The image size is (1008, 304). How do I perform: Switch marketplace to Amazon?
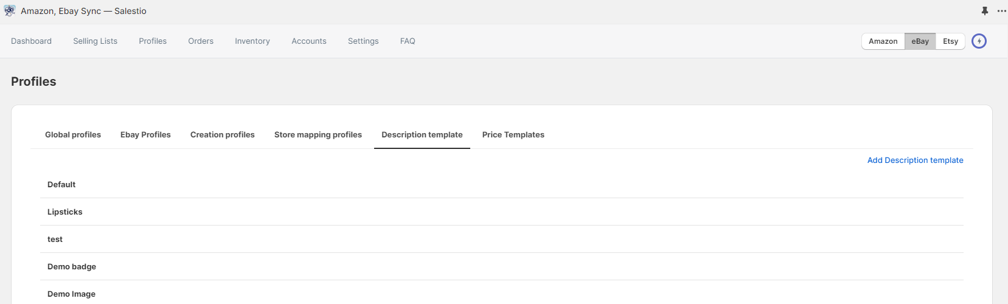[x=883, y=41]
